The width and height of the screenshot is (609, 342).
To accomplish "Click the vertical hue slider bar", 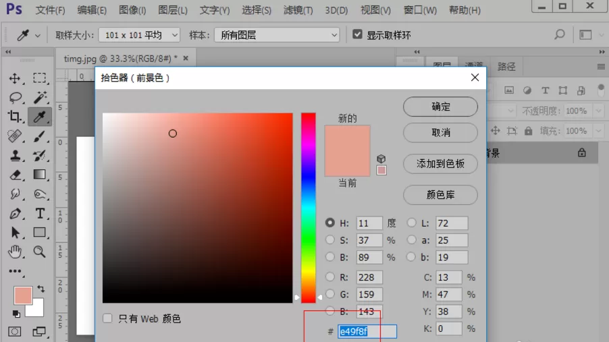I will click(x=309, y=208).
